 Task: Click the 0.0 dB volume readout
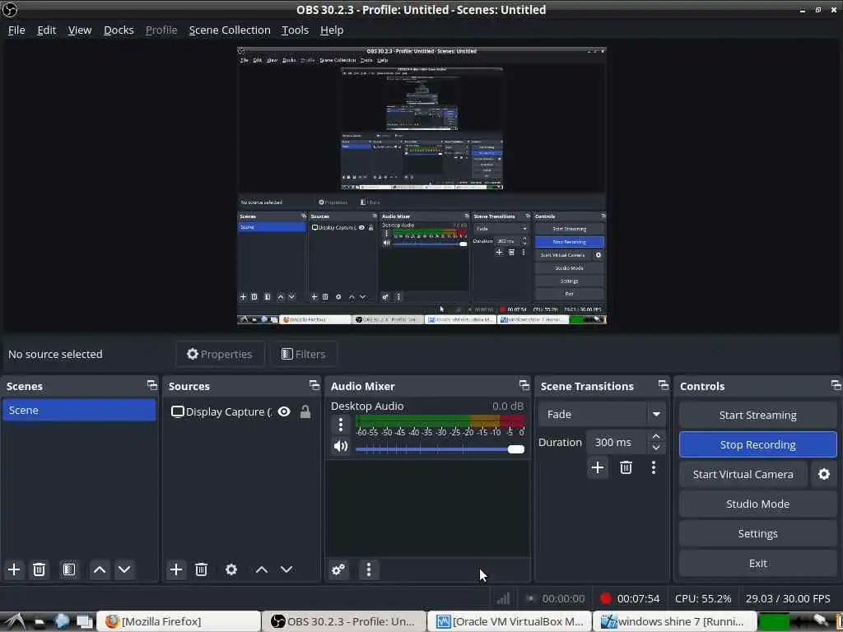coord(507,407)
